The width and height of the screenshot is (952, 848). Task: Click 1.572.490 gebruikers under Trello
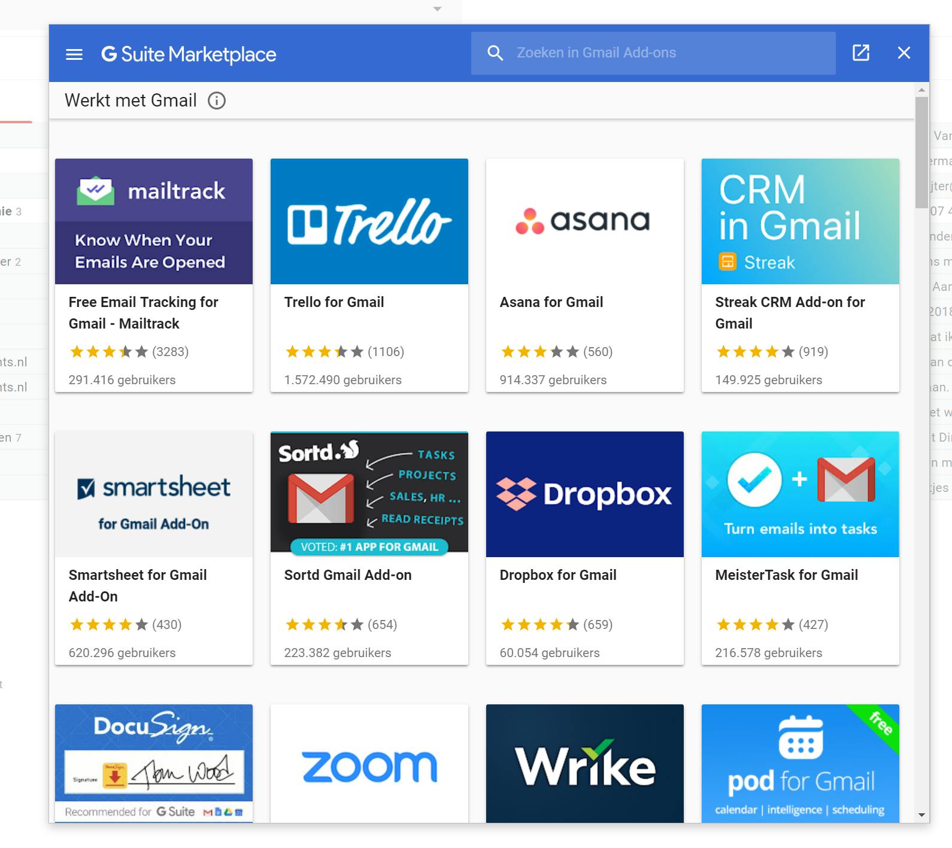pos(342,380)
